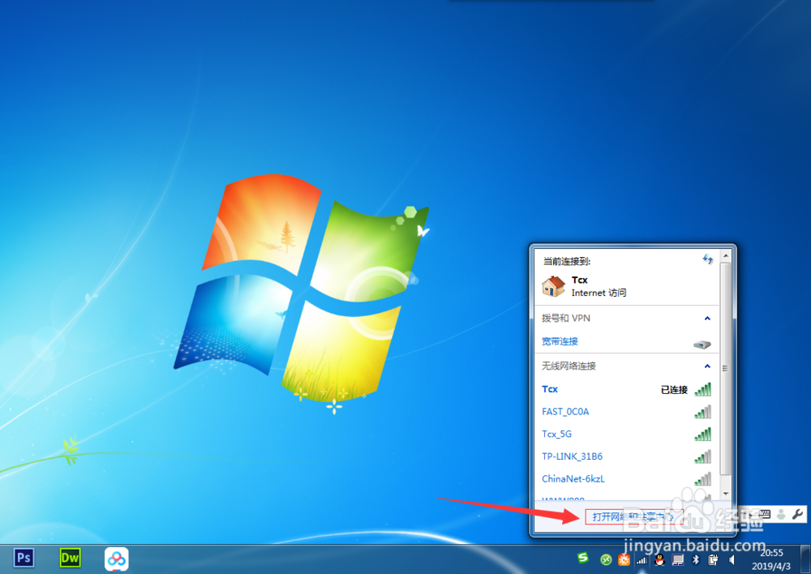The image size is (811, 574).
Task: Click the network list scrollbar down arrow
Action: [725, 494]
